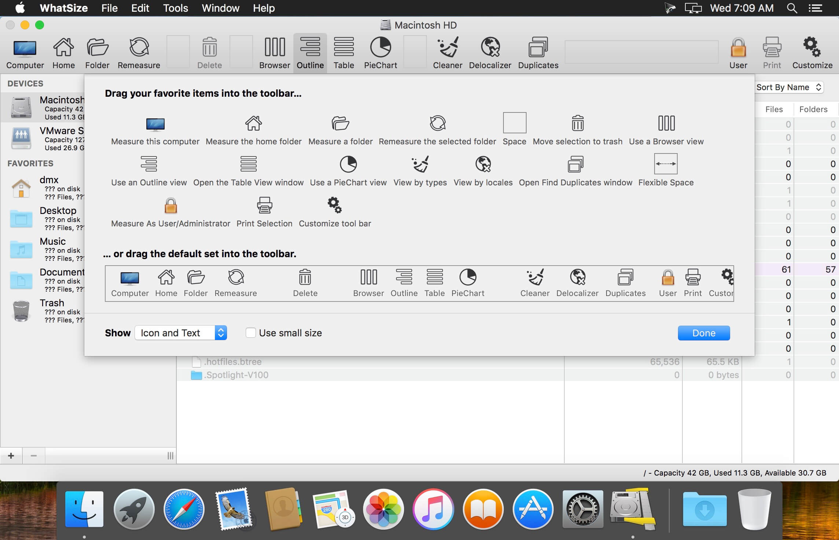Select 'View by locales' palette item
This screenshot has width=839, height=540.
click(x=483, y=171)
